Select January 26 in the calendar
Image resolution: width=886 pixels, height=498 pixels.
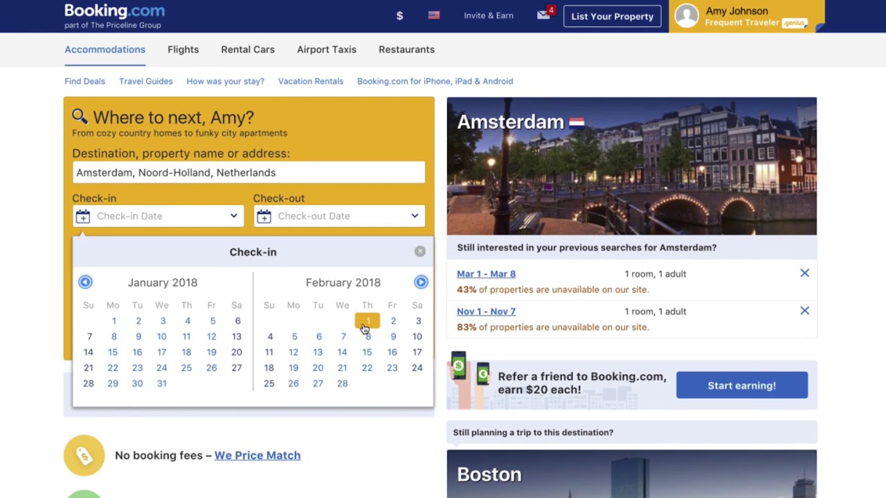(211, 367)
